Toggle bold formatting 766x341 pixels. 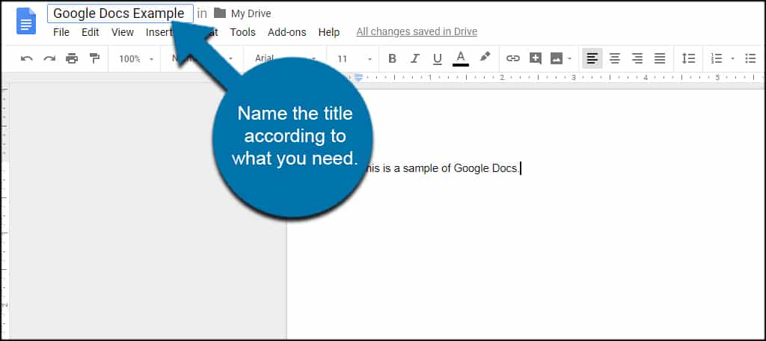[x=392, y=58]
